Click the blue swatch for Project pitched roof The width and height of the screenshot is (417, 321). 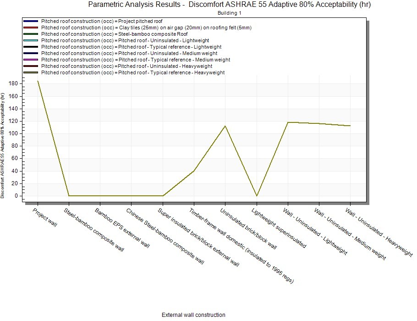click(31, 21)
